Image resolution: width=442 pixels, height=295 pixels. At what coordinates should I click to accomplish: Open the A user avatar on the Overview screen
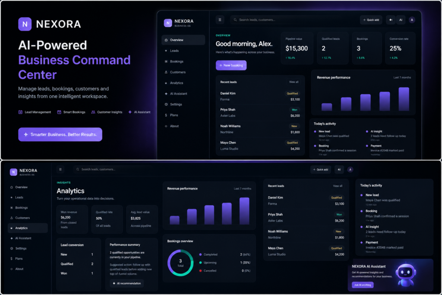click(412, 20)
